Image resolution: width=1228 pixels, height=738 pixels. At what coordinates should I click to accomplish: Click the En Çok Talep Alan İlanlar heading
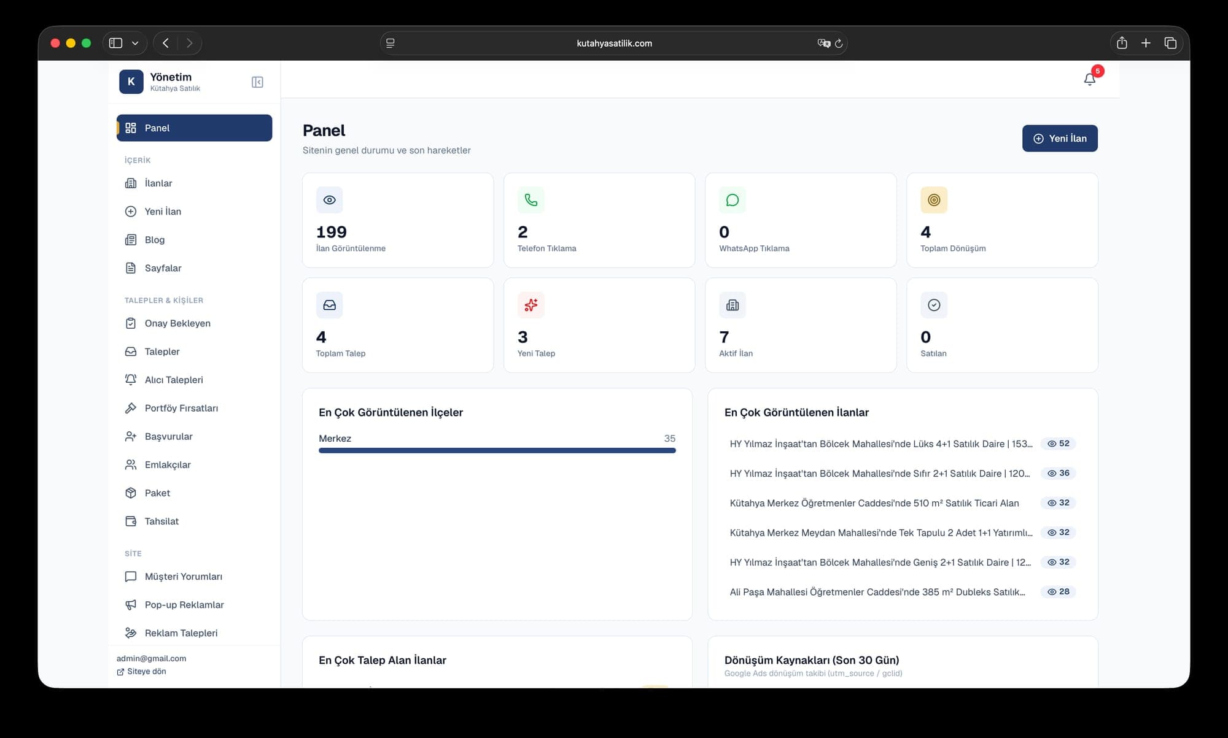coord(382,660)
